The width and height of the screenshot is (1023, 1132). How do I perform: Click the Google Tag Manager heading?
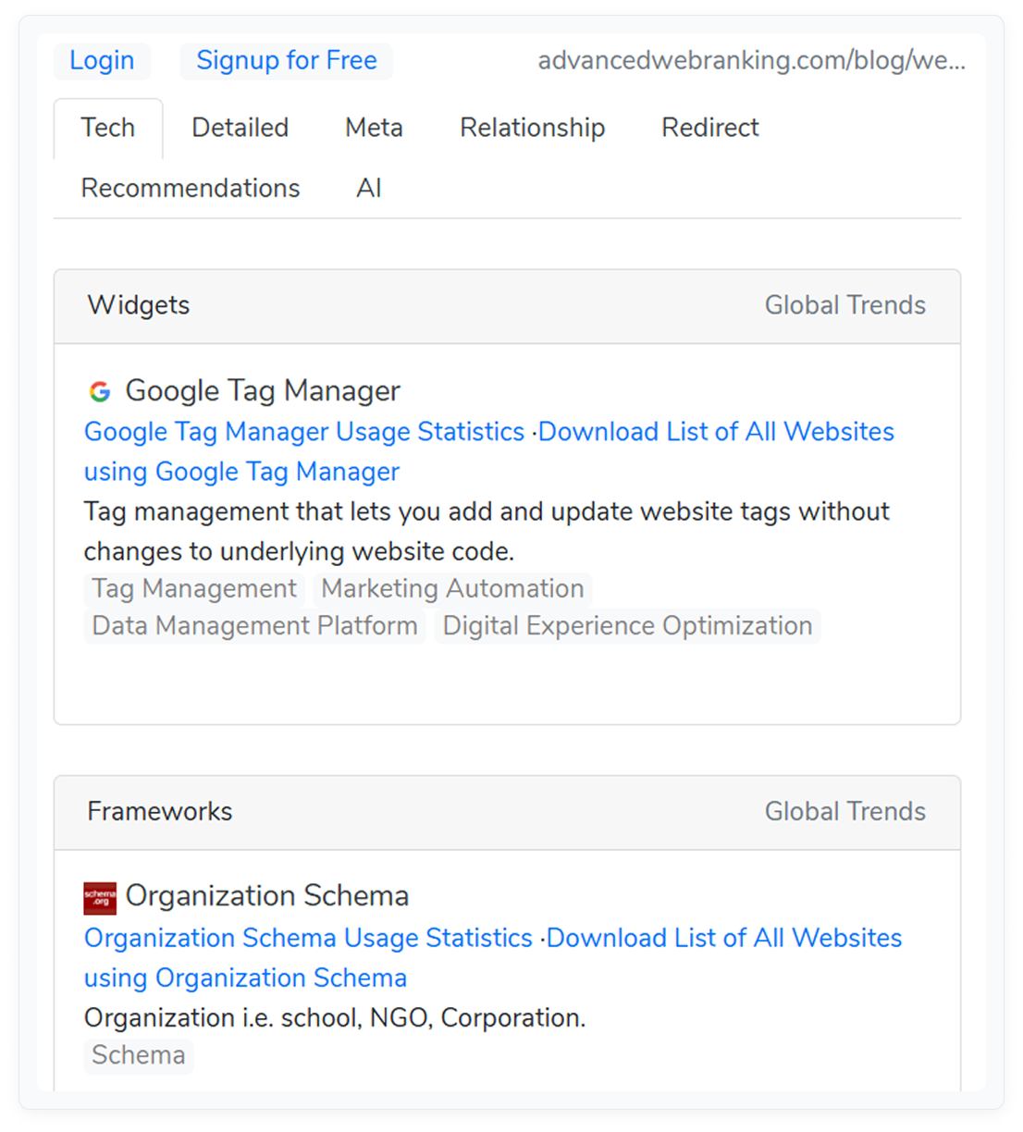pyautogui.click(x=263, y=391)
